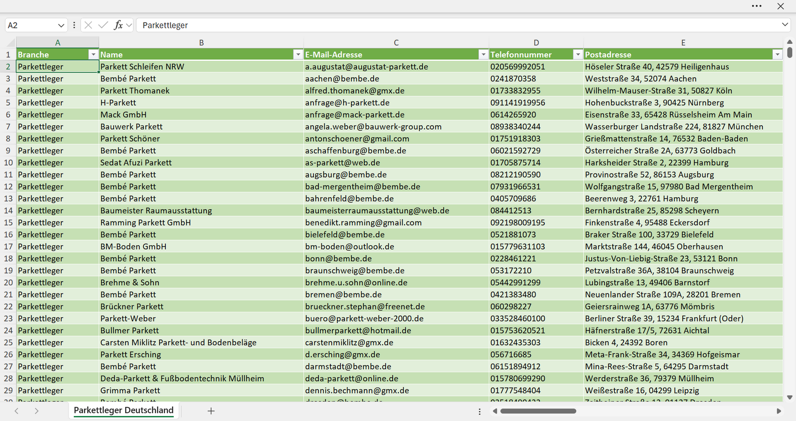Select cell Höseler Straße 40, 42579 Heiligenhaus
Viewport: 796px width, 421px height.
coord(683,67)
